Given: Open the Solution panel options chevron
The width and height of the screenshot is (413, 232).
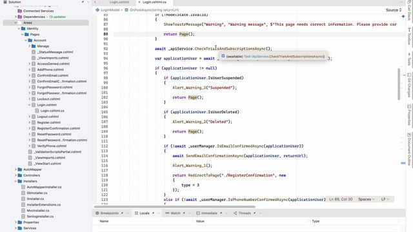Looking at the screenshot, I should coord(88,2).
